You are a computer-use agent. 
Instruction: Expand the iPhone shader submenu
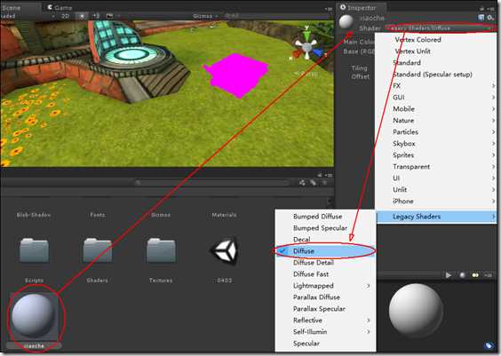[x=436, y=202]
